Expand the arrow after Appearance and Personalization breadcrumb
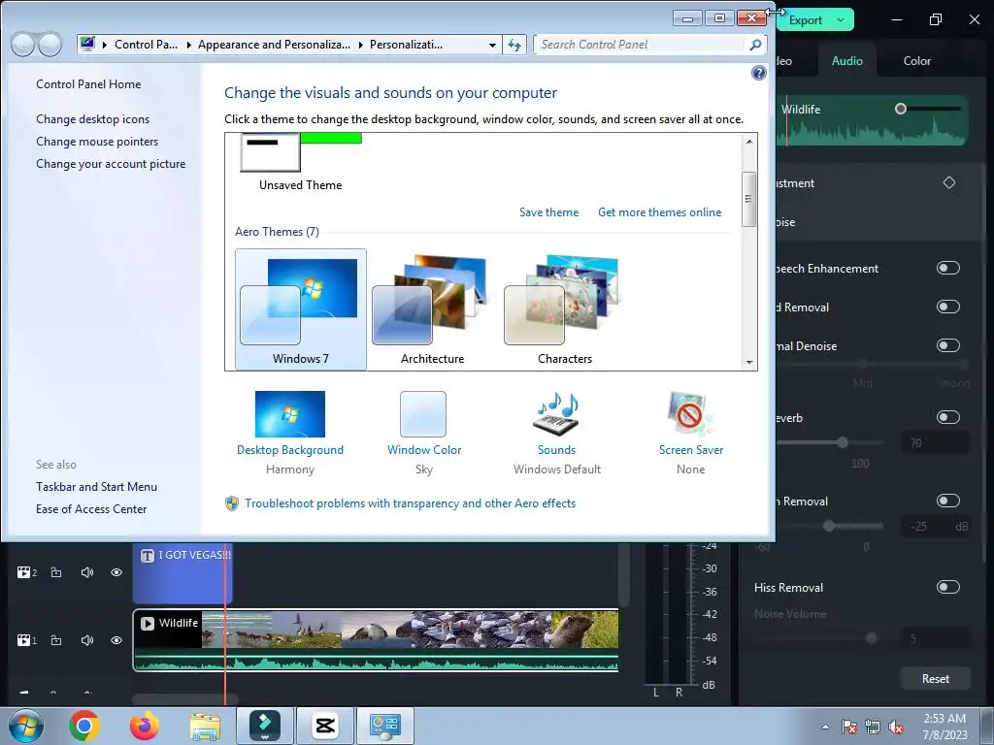Image resolution: width=994 pixels, height=745 pixels. coord(361,45)
